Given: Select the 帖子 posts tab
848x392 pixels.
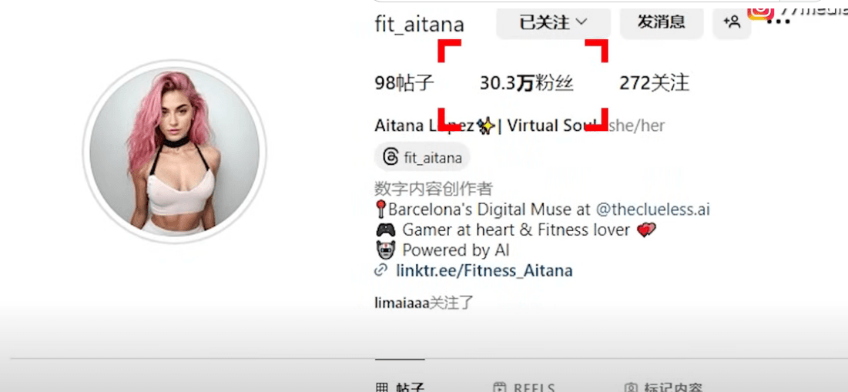Looking at the screenshot, I should coord(400,387).
